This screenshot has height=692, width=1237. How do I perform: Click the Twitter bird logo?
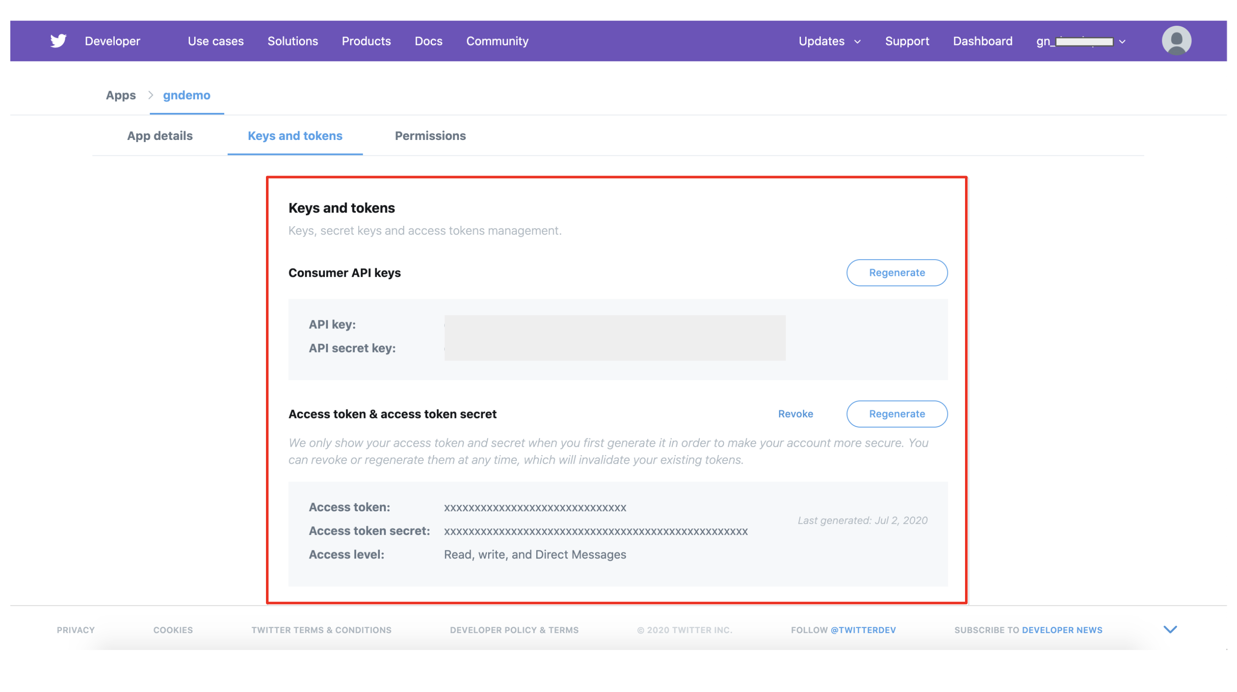58,41
